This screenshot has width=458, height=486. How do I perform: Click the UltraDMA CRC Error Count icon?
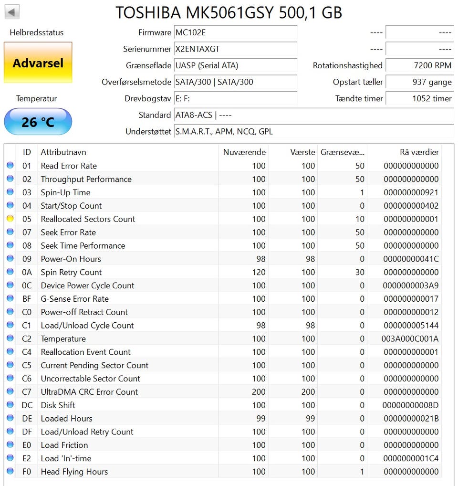tap(10, 392)
